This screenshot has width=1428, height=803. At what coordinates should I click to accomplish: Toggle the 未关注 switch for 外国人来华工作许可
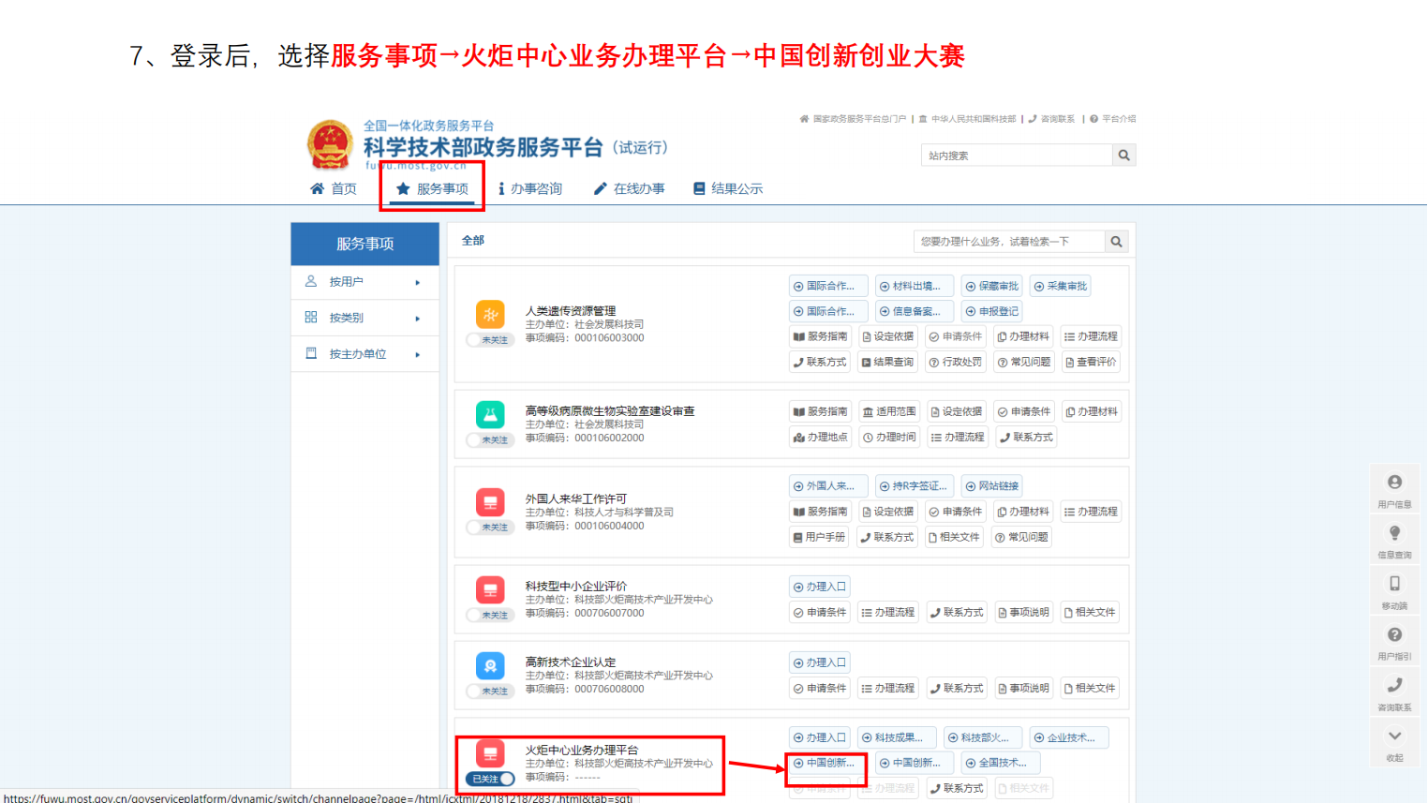490,528
